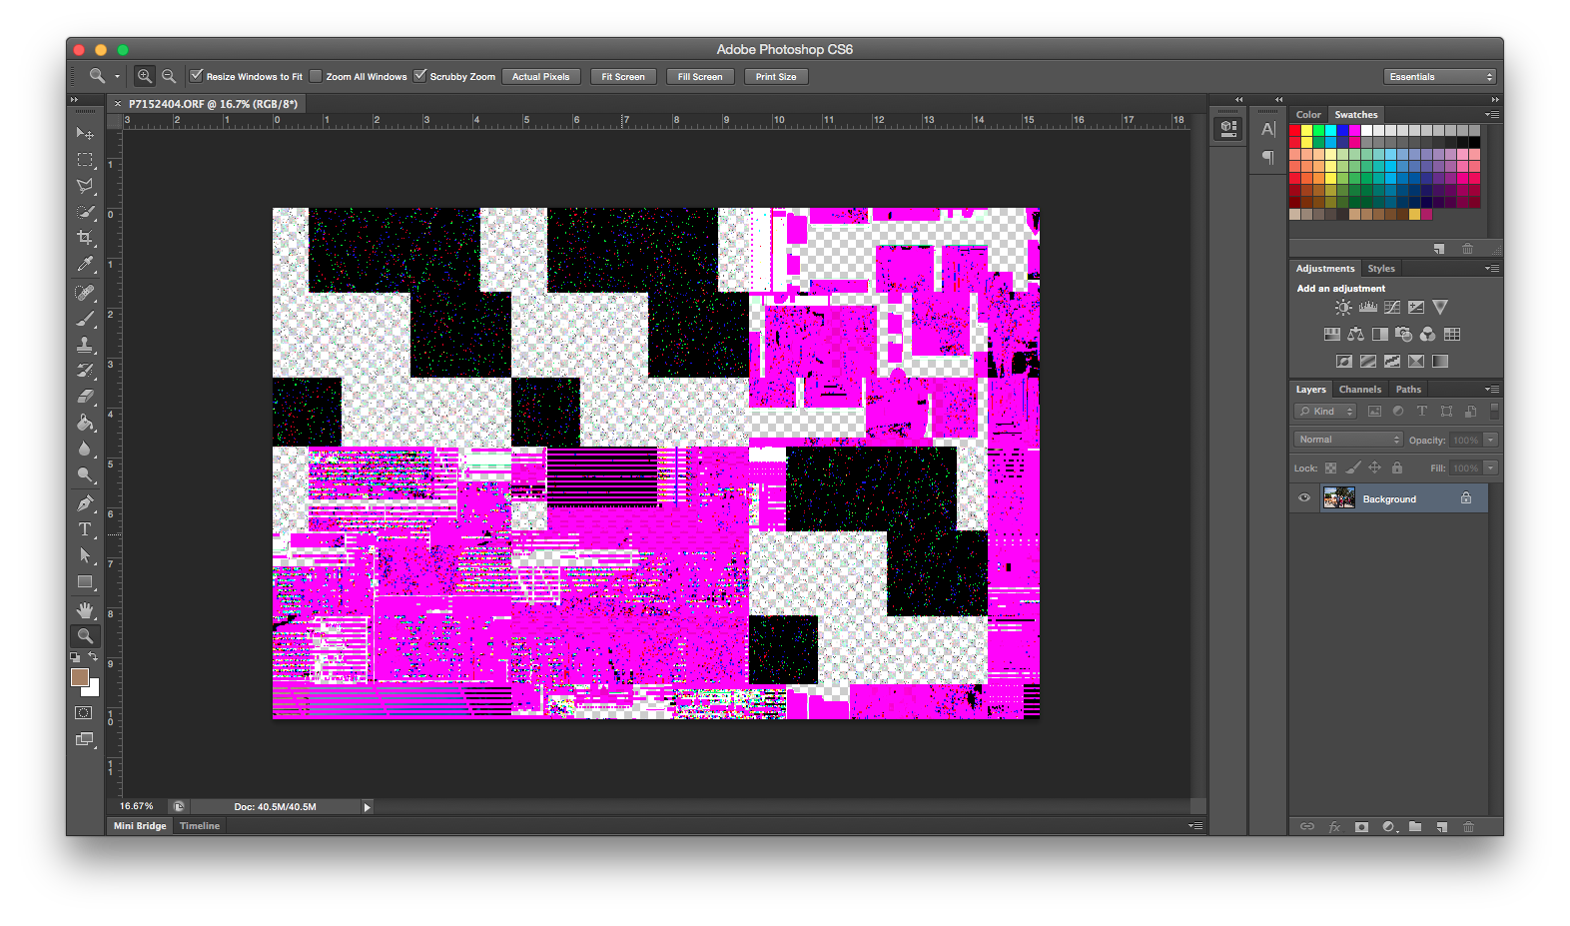Enable Zoom All Windows checkbox
1570x926 pixels.
coord(316,76)
